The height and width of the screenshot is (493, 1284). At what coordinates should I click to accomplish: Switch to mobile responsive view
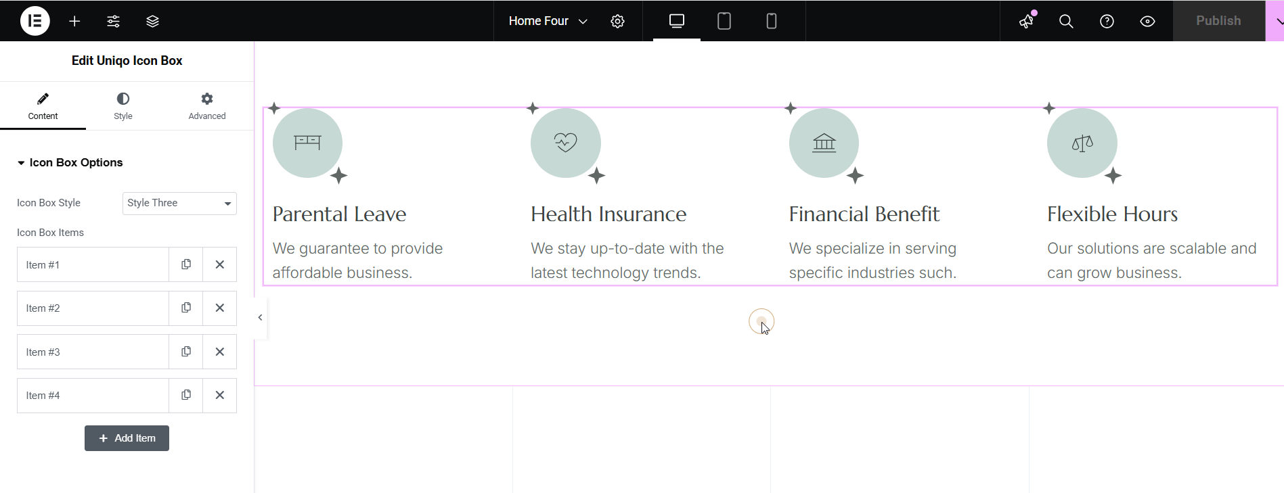[x=771, y=21]
